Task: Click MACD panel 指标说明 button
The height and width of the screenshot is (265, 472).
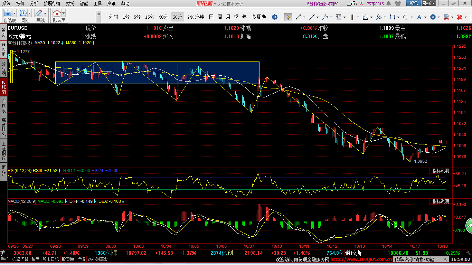Action: pos(441,201)
